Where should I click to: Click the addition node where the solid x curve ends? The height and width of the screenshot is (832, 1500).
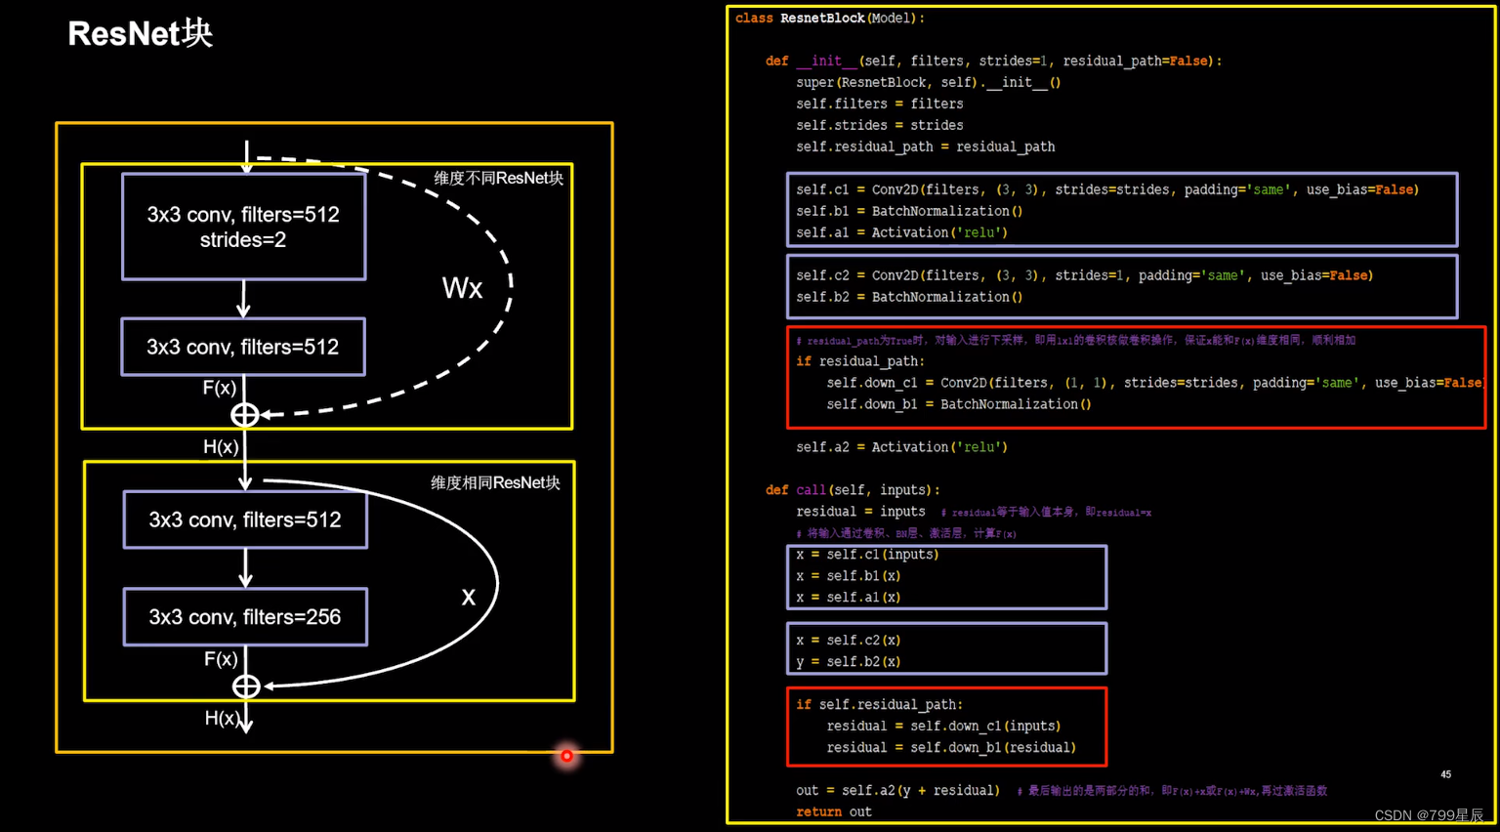pos(246,686)
